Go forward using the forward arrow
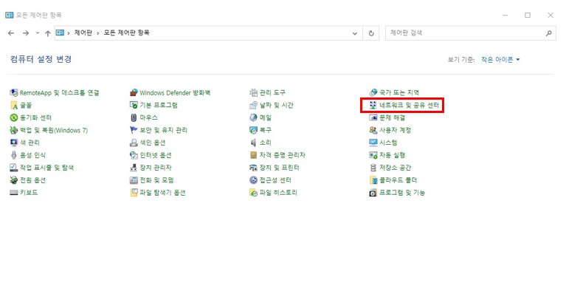The image size is (566, 288). click(x=26, y=33)
